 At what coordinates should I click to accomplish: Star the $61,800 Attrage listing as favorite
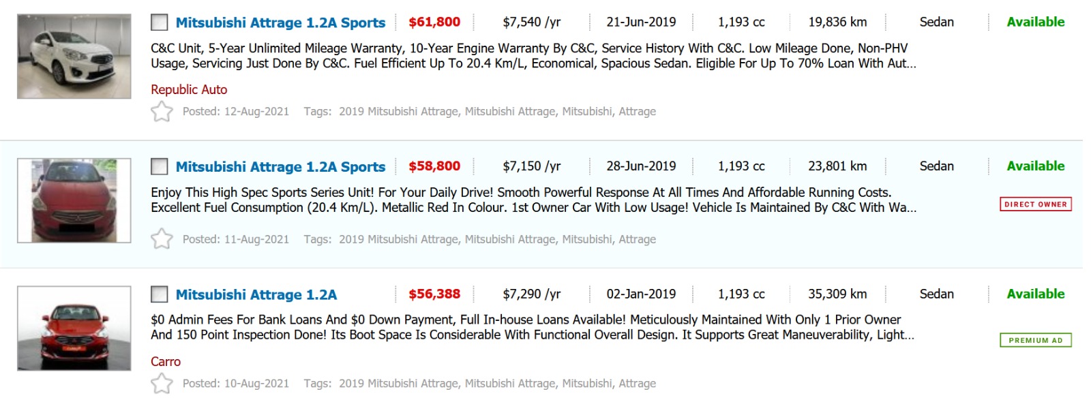(x=162, y=111)
